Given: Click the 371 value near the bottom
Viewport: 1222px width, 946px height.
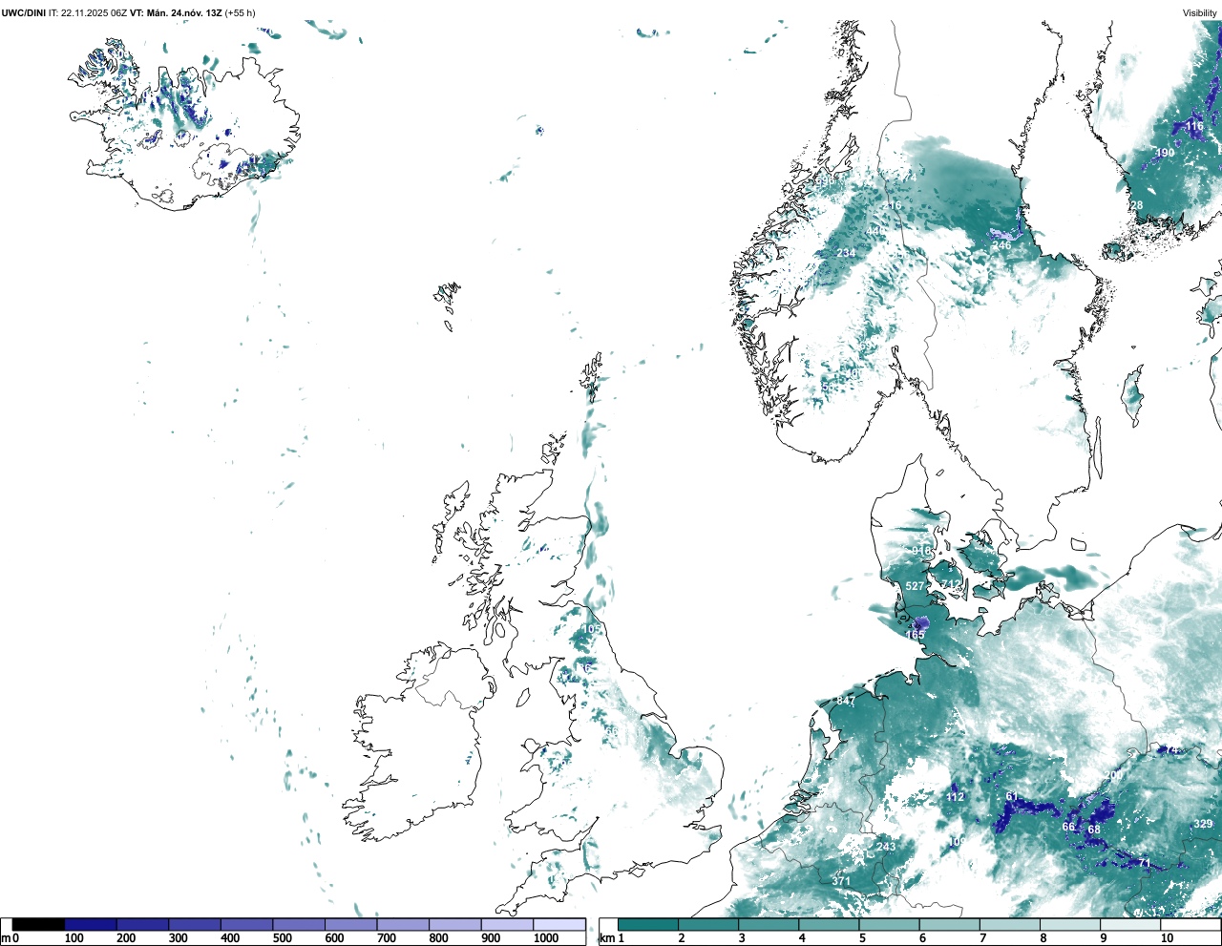Looking at the screenshot, I should pyautogui.click(x=841, y=881).
